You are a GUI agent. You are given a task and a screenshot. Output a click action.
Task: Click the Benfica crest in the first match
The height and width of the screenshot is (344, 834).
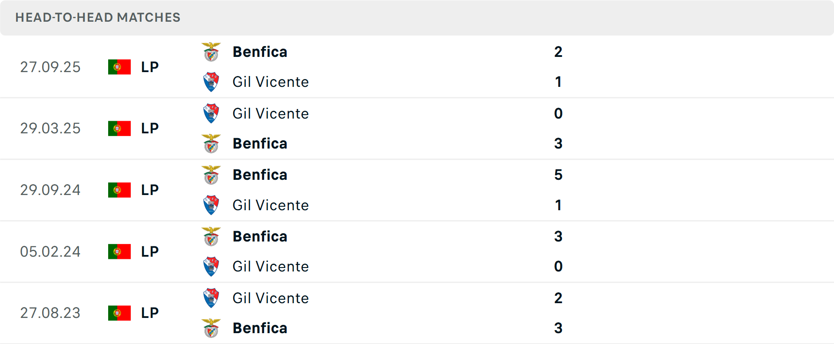(x=211, y=51)
